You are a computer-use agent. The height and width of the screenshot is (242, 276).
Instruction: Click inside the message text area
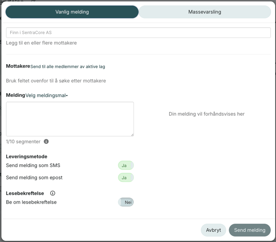coord(70,119)
